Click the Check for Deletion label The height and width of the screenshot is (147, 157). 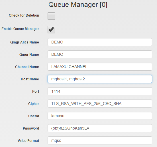pos(24,15)
